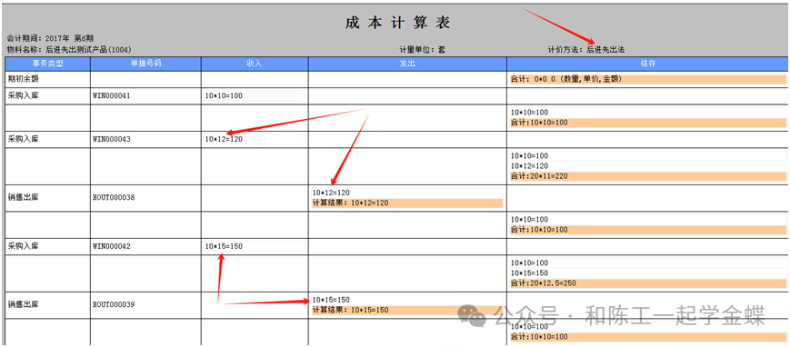Select the highlighted 计算结果: 10*15=150 row

pos(407,311)
